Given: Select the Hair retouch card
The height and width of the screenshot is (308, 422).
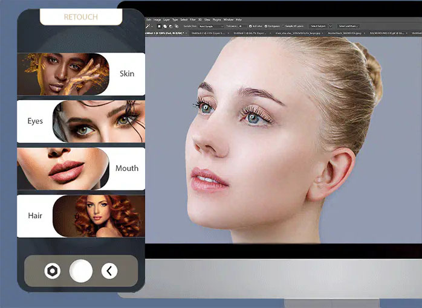Looking at the screenshot, I should pos(81,216).
